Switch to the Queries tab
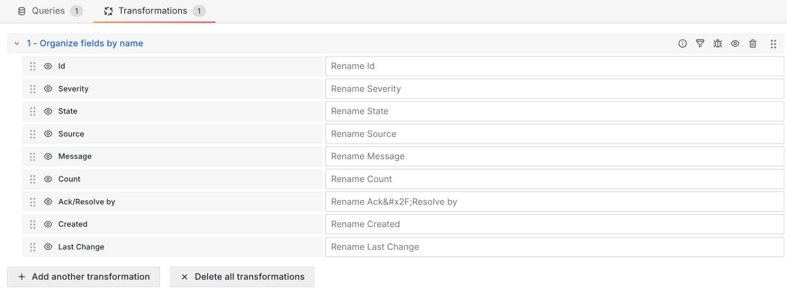This screenshot has height=303, width=787. [x=49, y=11]
